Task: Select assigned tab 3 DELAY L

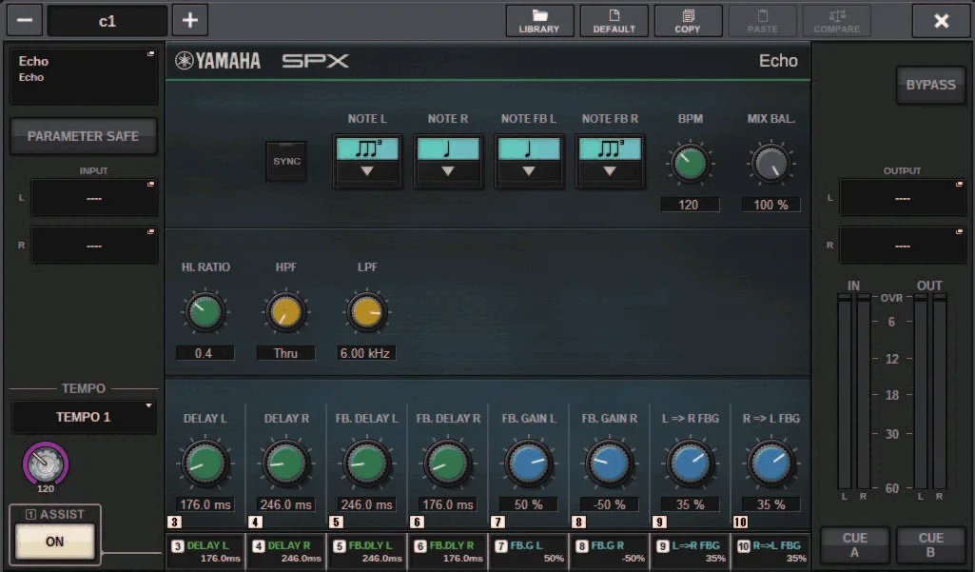Action: [x=205, y=551]
